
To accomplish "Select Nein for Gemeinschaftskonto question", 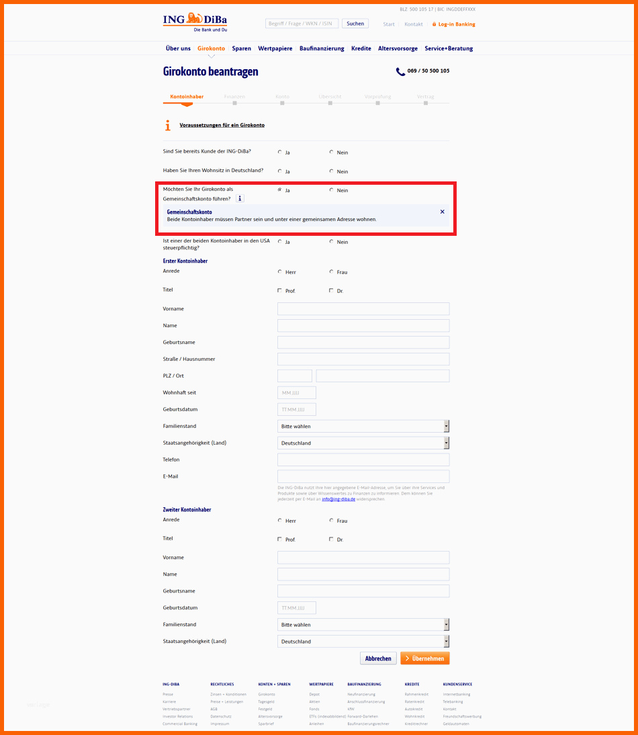I will click(331, 190).
